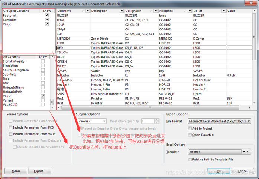The image size is (259, 179).
Task: Enable Include Parameters From Vault
Action: click(x=10, y=134)
